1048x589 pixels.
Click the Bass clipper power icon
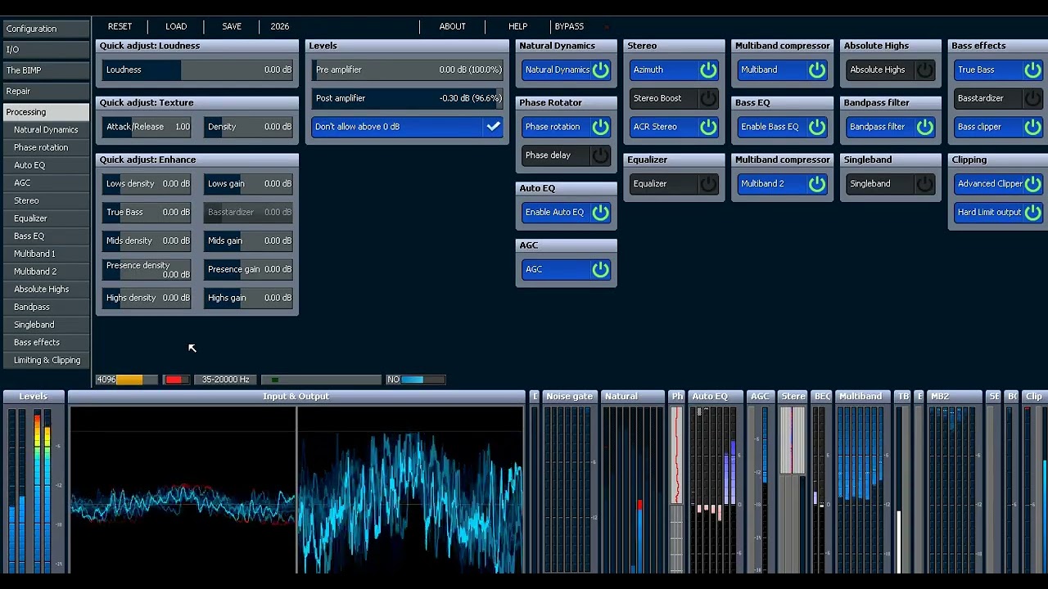[1032, 127]
